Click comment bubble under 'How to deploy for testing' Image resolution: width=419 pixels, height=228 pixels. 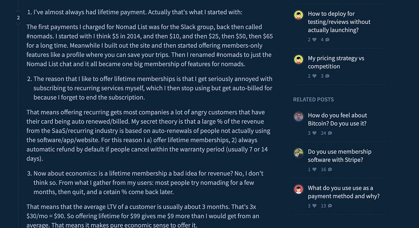click(327, 39)
